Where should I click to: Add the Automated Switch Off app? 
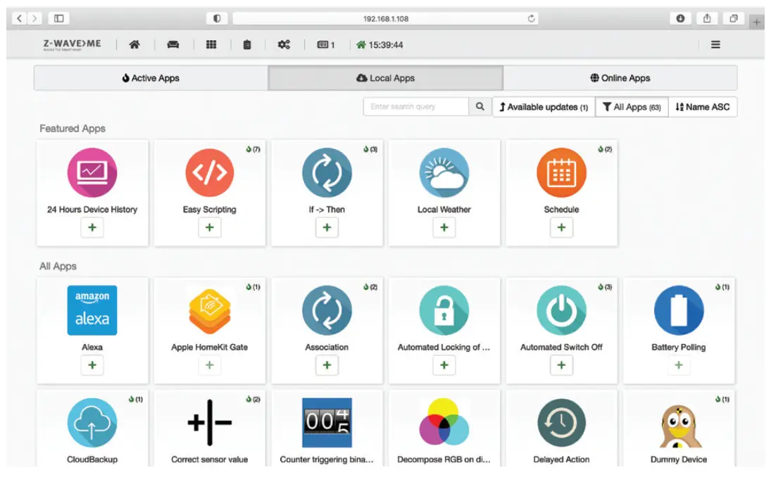[562, 365]
